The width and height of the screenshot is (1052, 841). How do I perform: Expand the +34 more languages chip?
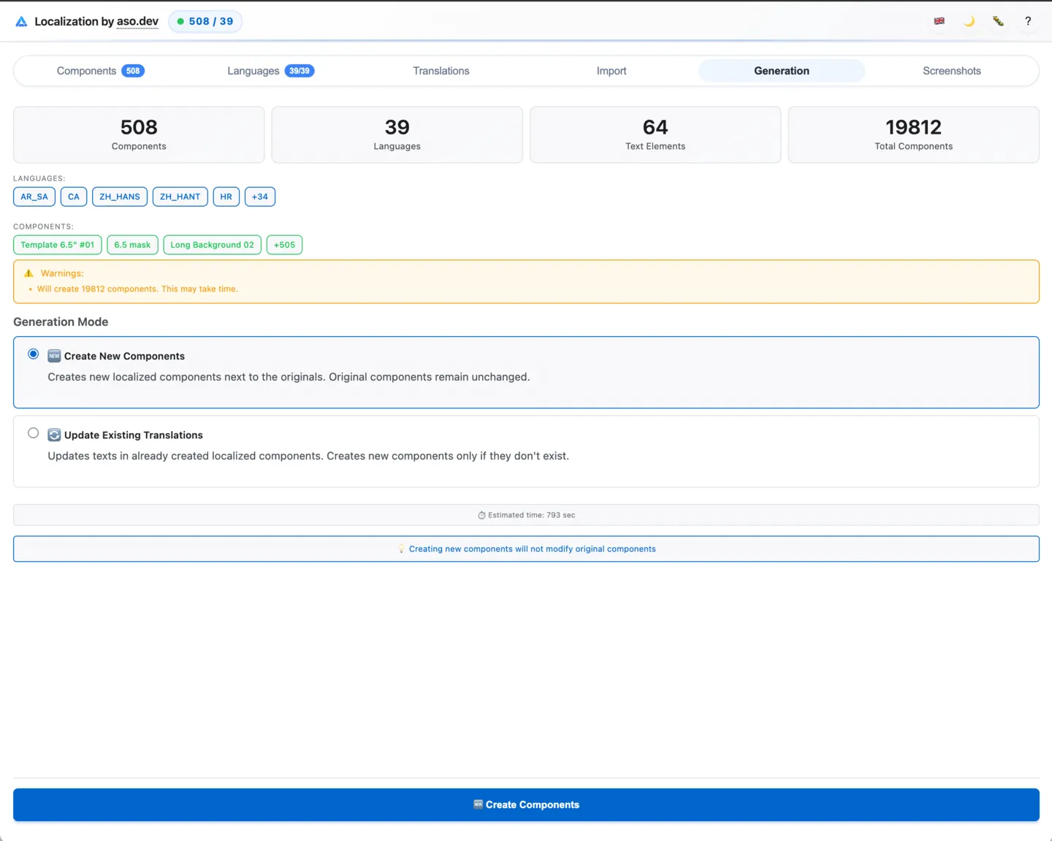pyautogui.click(x=259, y=197)
